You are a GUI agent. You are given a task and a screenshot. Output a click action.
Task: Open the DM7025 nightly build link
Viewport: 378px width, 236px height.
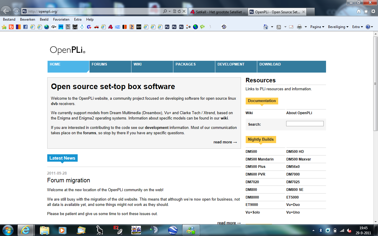(293, 182)
